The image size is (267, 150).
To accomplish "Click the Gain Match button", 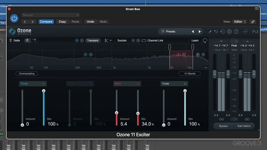I will point(244,126).
